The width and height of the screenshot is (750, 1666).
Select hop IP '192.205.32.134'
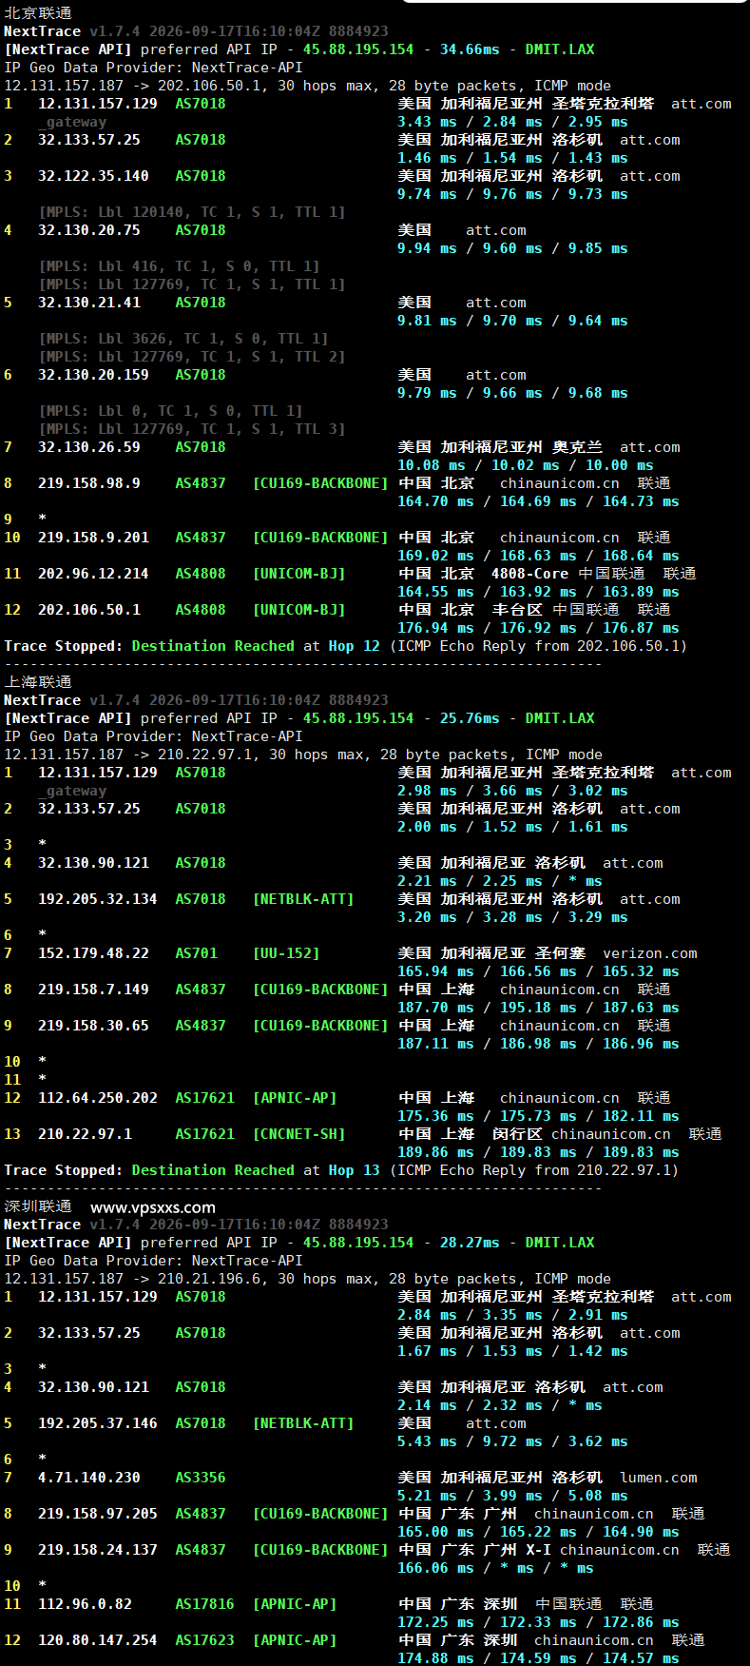(x=98, y=899)
